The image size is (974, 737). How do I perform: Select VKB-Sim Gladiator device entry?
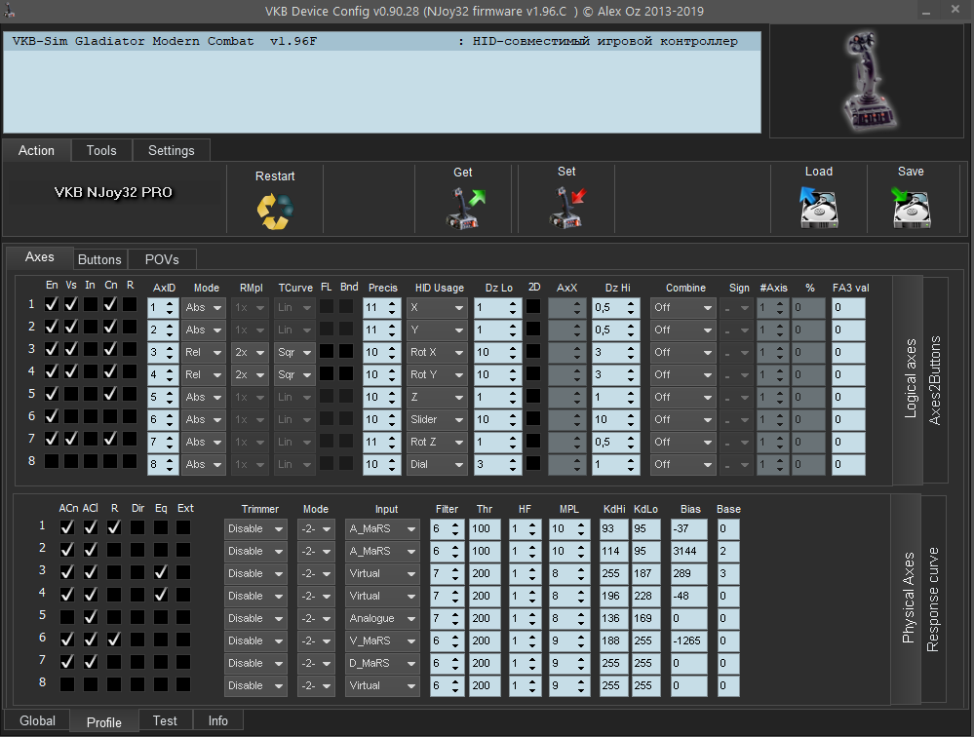(x=382, y=42)
